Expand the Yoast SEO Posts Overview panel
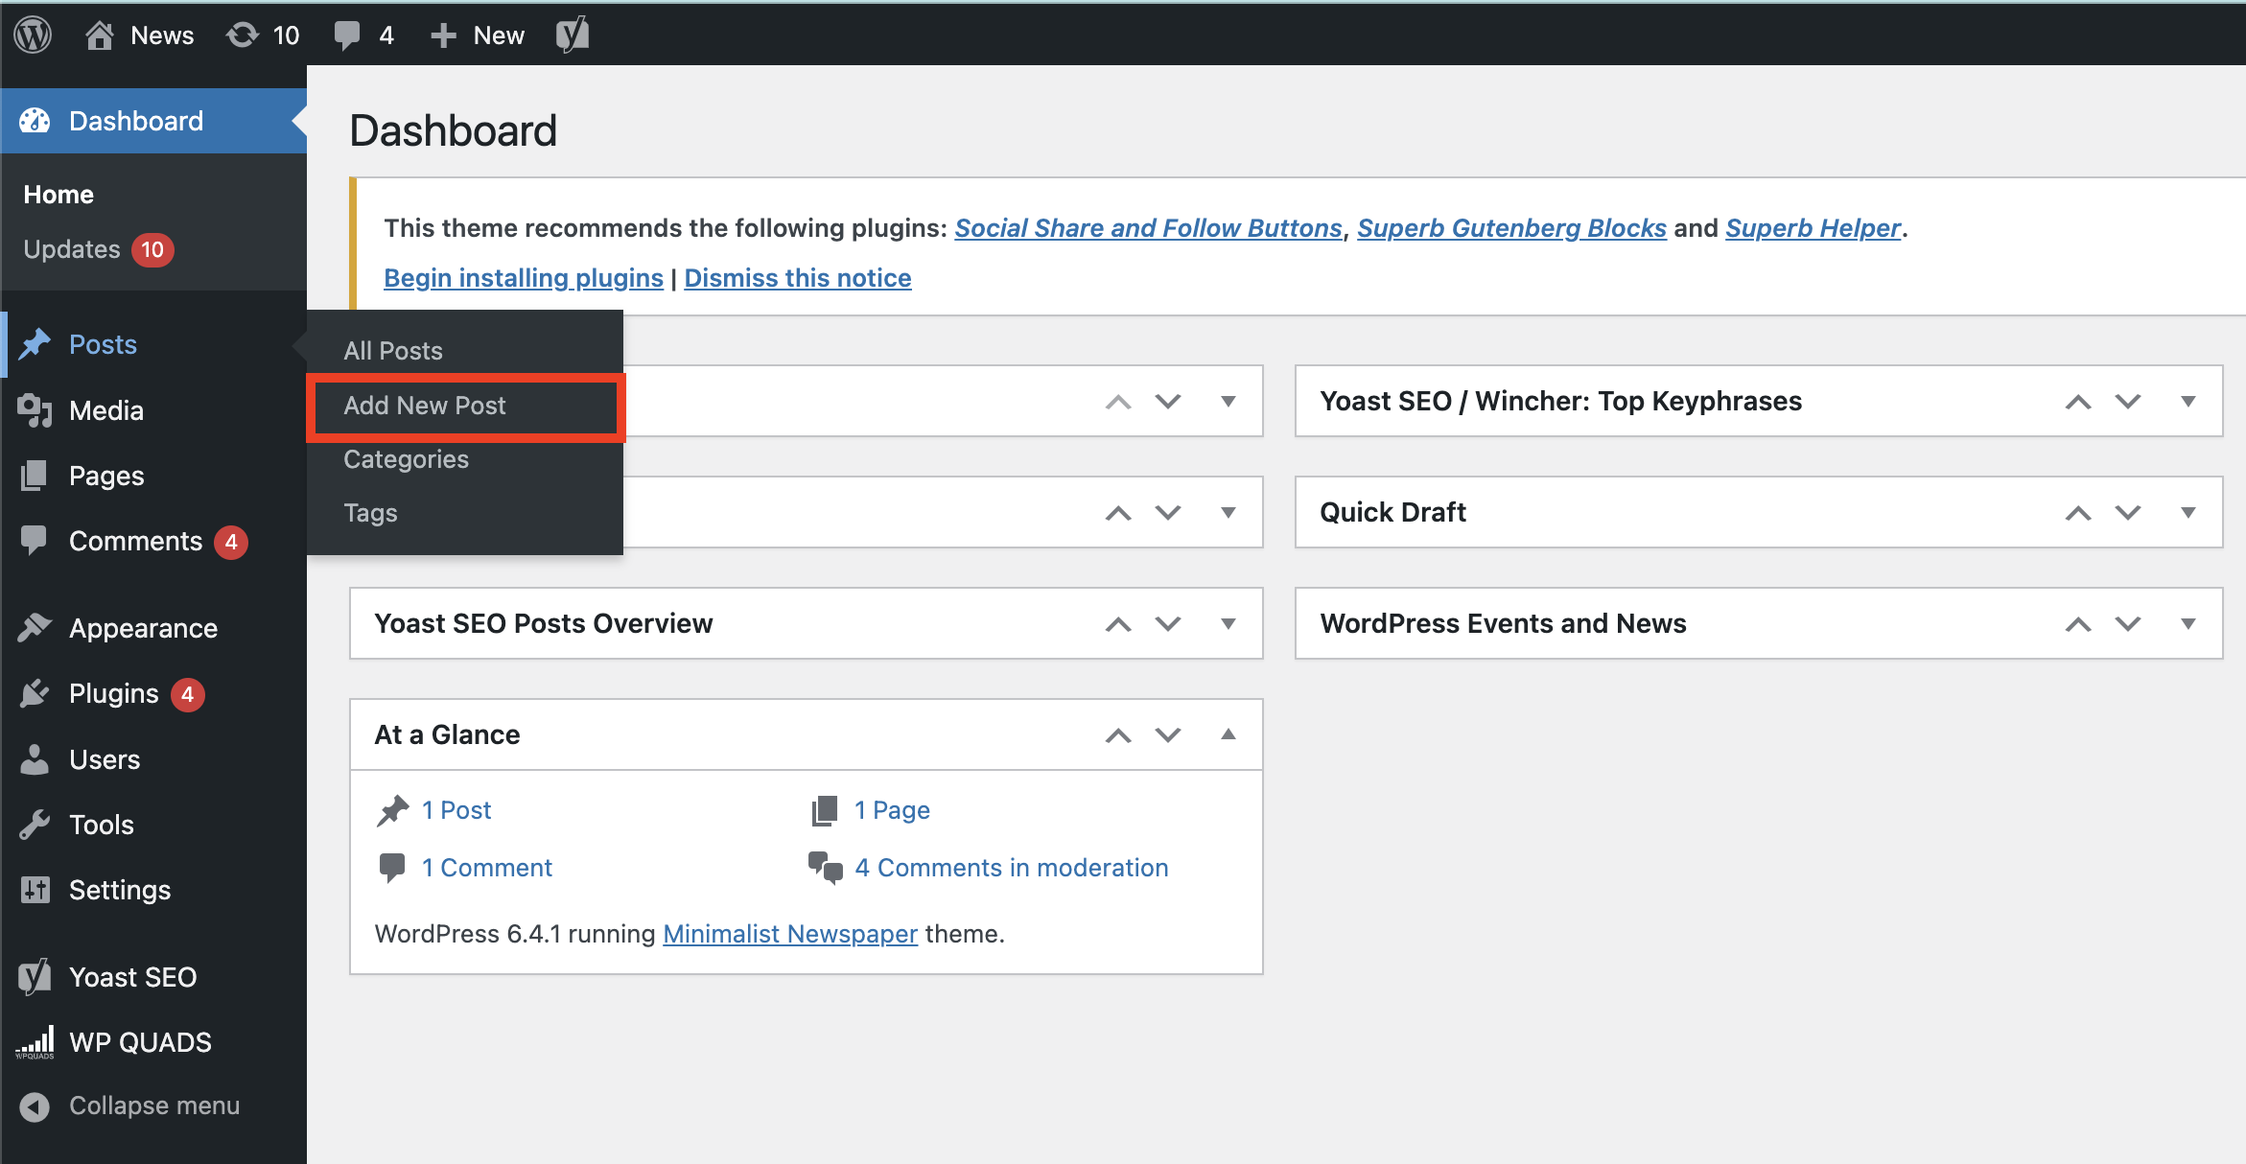2246x1164 pixels. point(1228,623)
